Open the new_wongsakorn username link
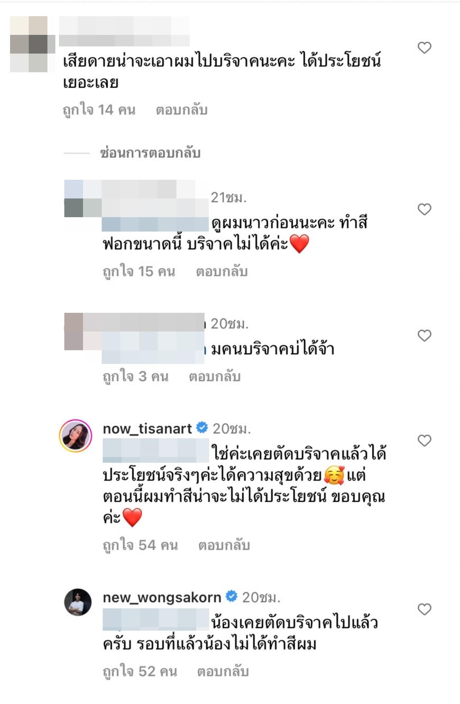The width and height of the screenshot is (460, 704). tap(162, 597)
